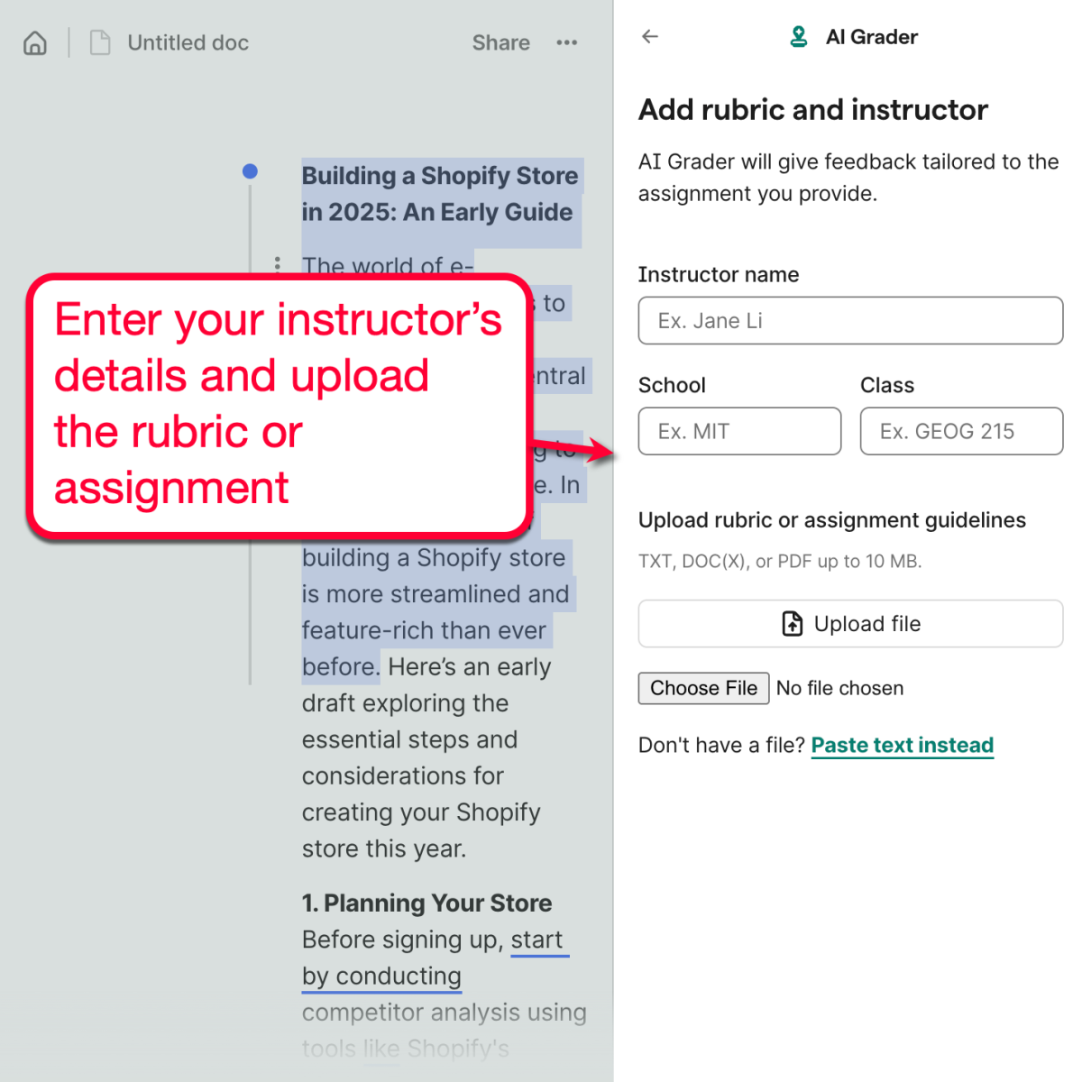
Task: Click the home icon
Action: (33, 42)
